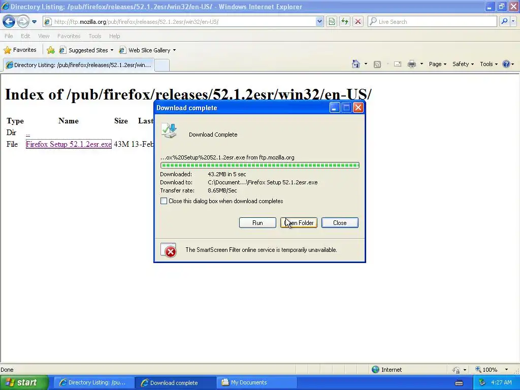Viewport: 520px width, 390px height.
Task: Close the Download complete dialog via X
Action: (x=358, y=108)
